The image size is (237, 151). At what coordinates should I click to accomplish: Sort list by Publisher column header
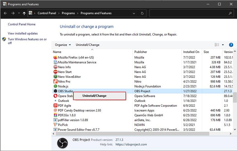(x=141, y=52)
